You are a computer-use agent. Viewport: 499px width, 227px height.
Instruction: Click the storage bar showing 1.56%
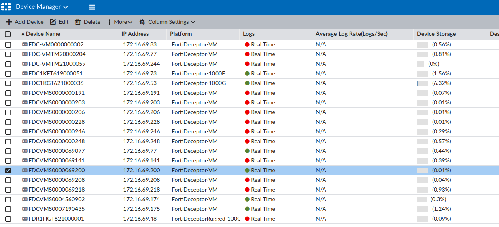pos(422,73)
